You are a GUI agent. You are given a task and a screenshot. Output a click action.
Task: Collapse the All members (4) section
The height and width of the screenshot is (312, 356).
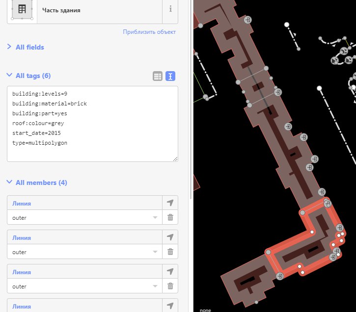[37, 182]
